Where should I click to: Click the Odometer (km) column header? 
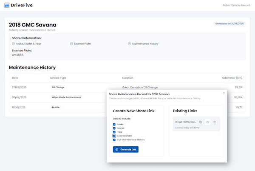(232, 78)
